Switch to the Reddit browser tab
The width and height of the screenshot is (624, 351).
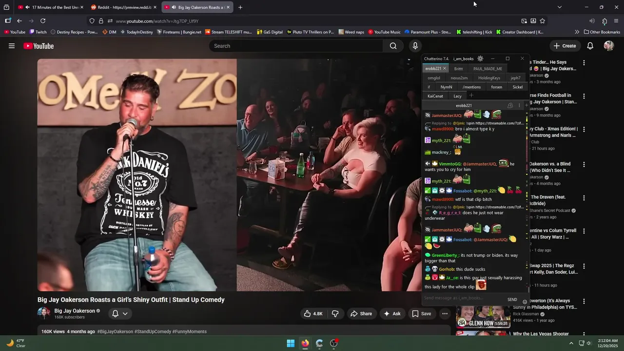click(x=123, y=7)
